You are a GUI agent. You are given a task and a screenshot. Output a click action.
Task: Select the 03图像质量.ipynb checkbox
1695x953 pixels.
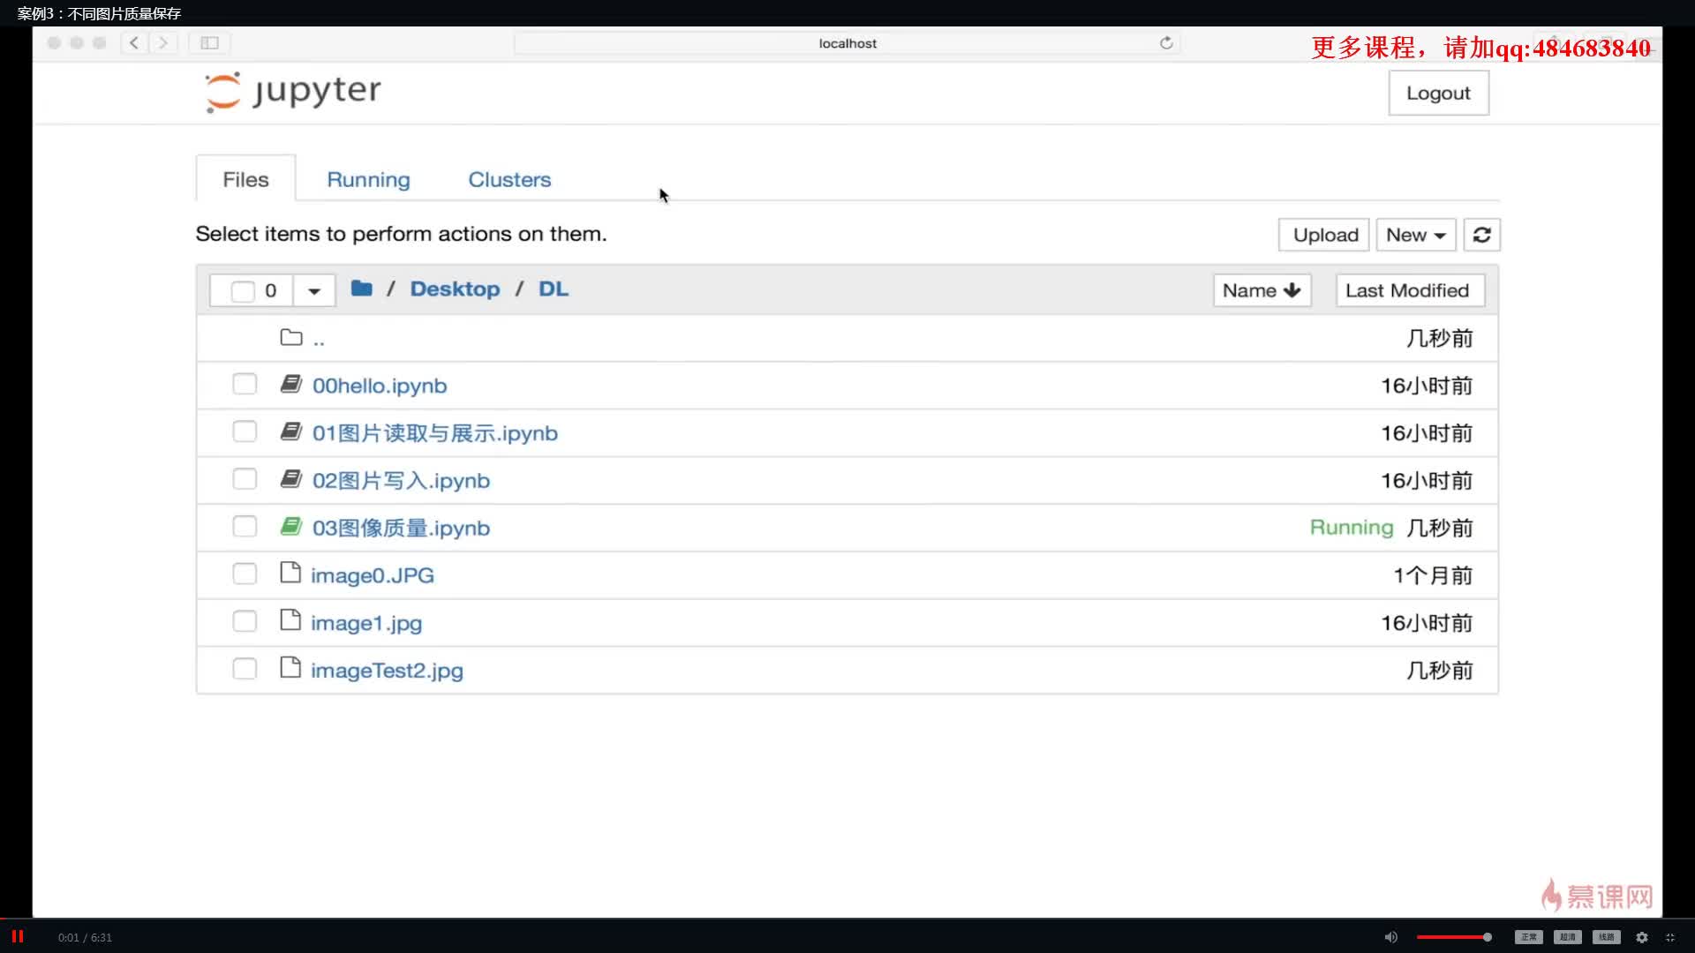245,527
